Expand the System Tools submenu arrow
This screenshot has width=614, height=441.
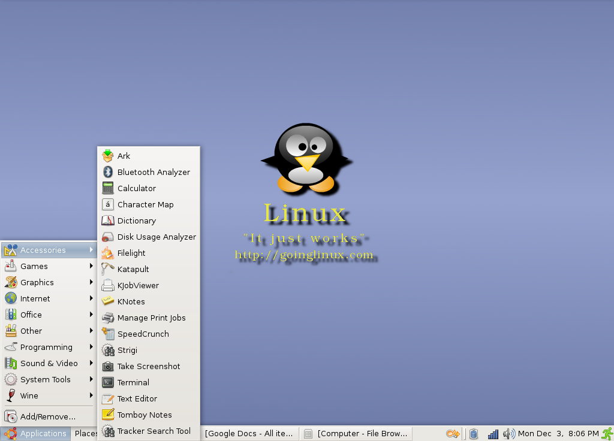click(91, 379)
